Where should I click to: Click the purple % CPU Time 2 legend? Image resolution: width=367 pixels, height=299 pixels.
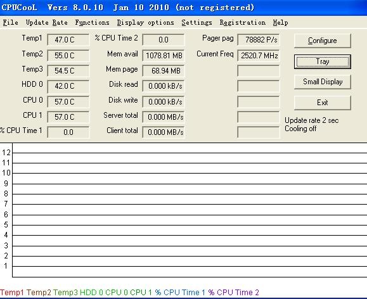click(234, 292)
